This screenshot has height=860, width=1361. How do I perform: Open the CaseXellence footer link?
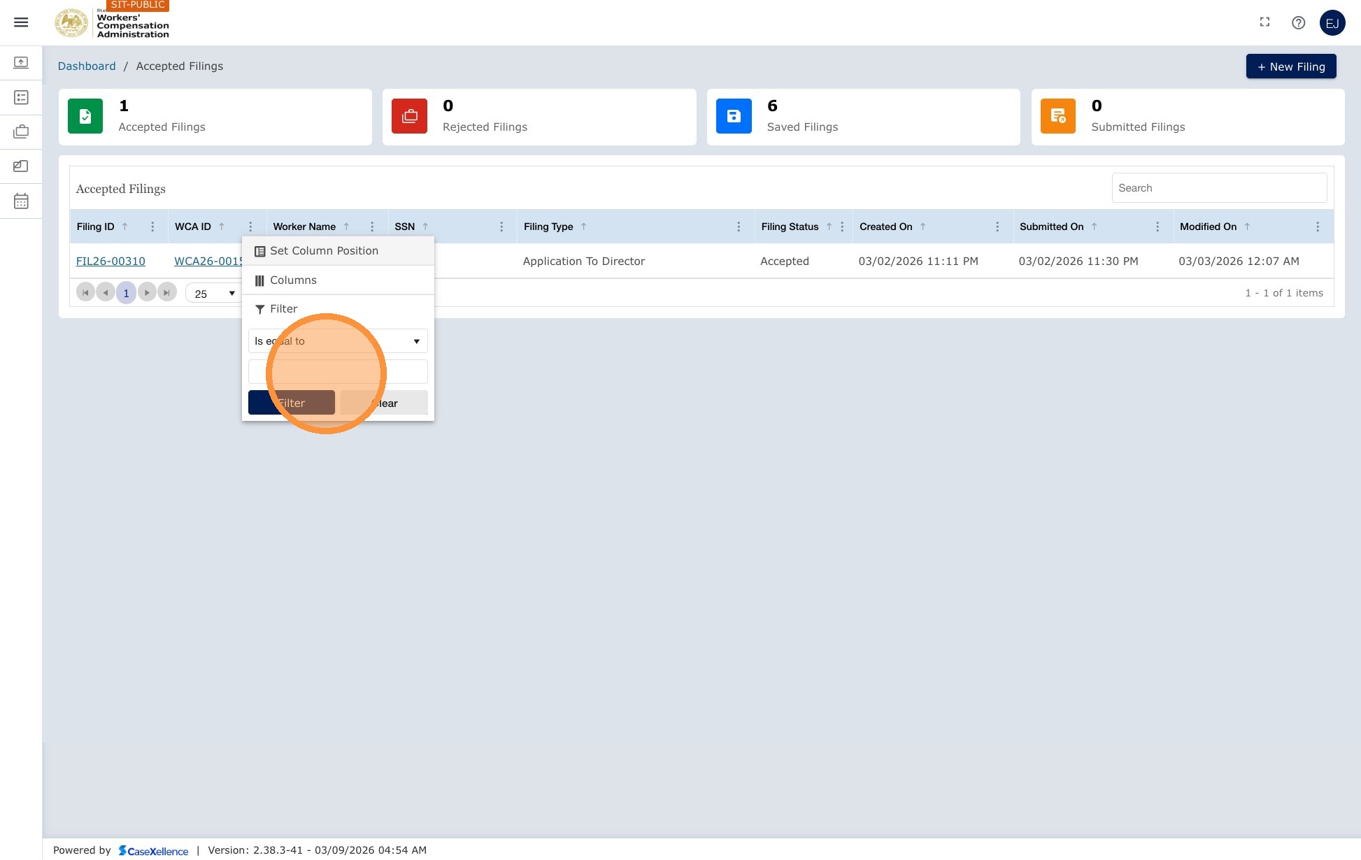[153, 850]
